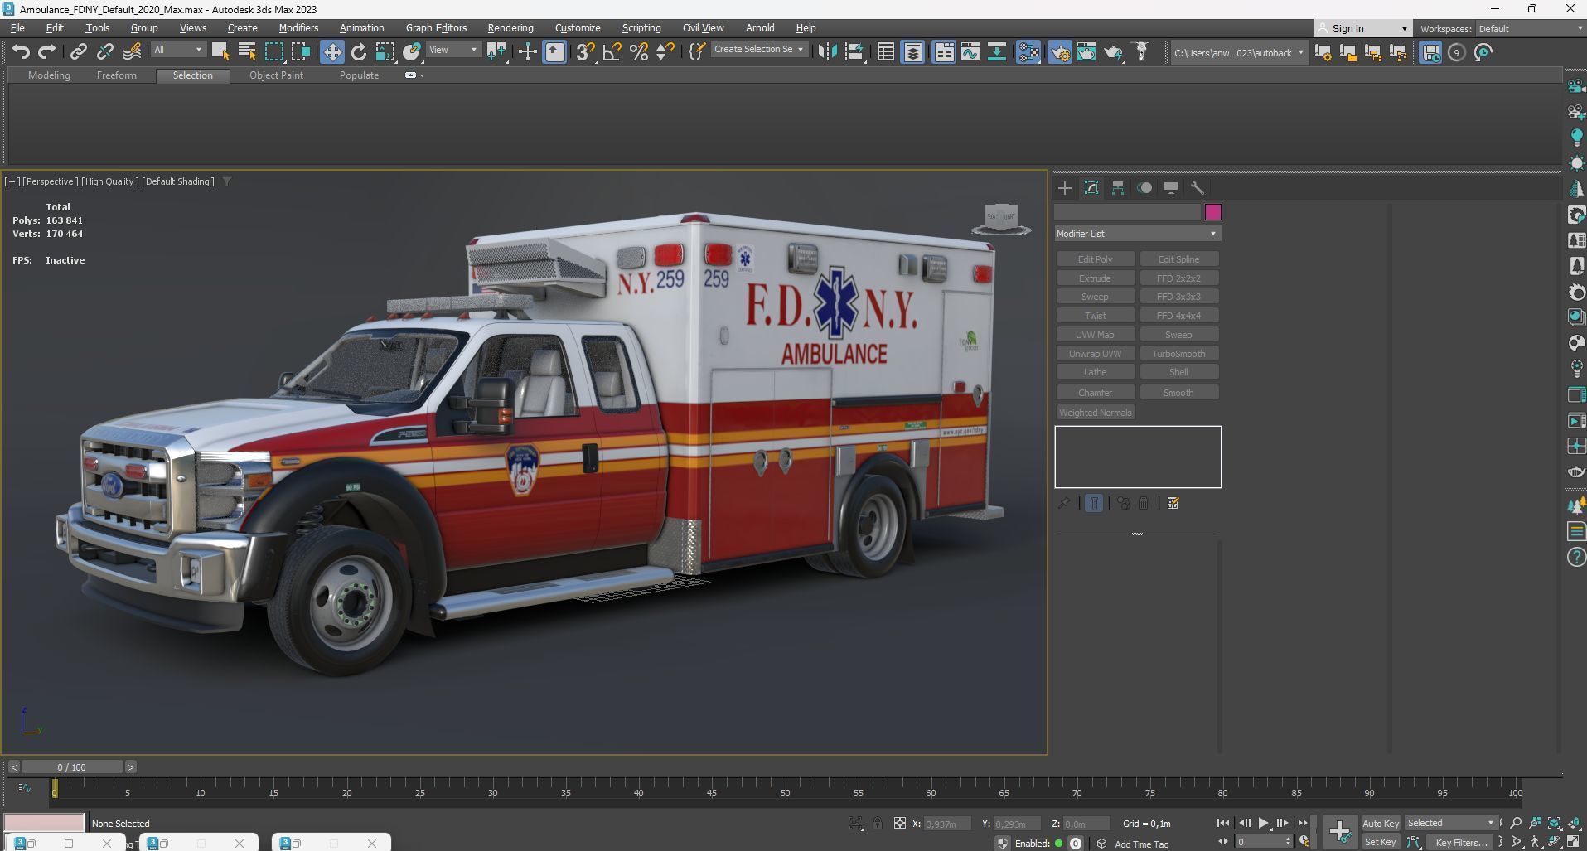Click the time slider 0 / 100 thumb
This screenshot has height=851, width=1587.
(x=72, y=767)
